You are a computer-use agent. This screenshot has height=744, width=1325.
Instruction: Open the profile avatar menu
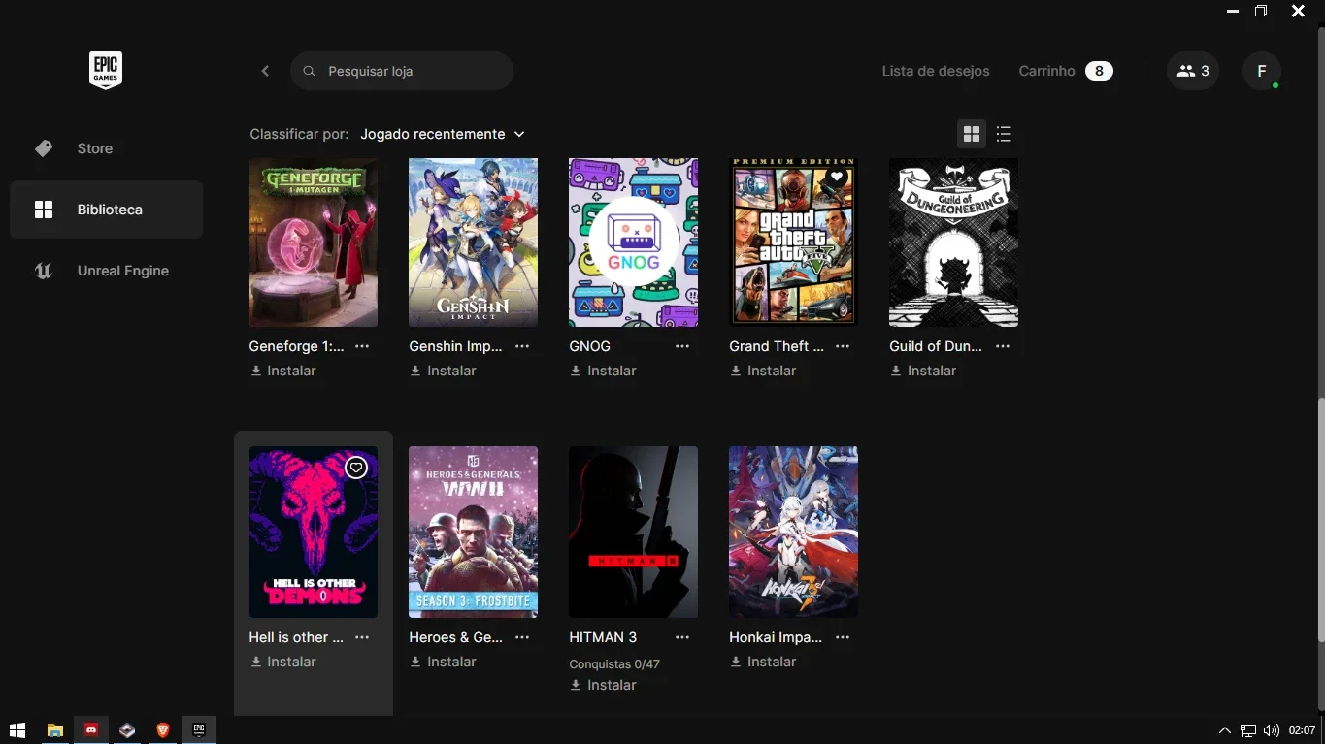[1262, 71]
